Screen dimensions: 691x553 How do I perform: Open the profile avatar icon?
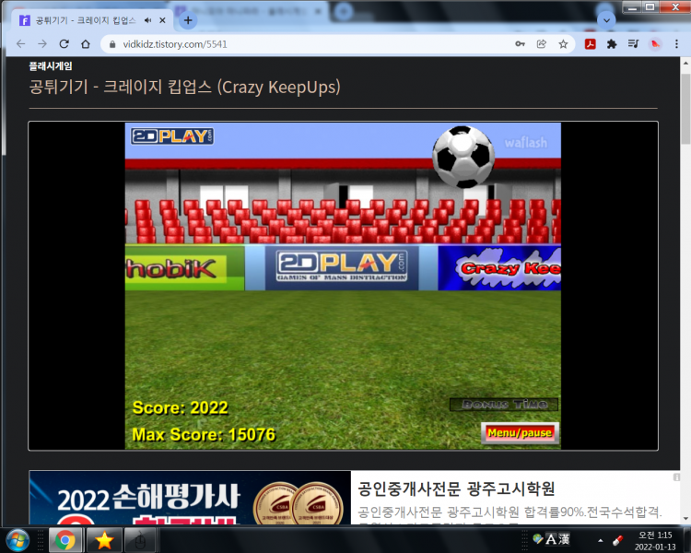pyautogui.click(x=655, y=43)
